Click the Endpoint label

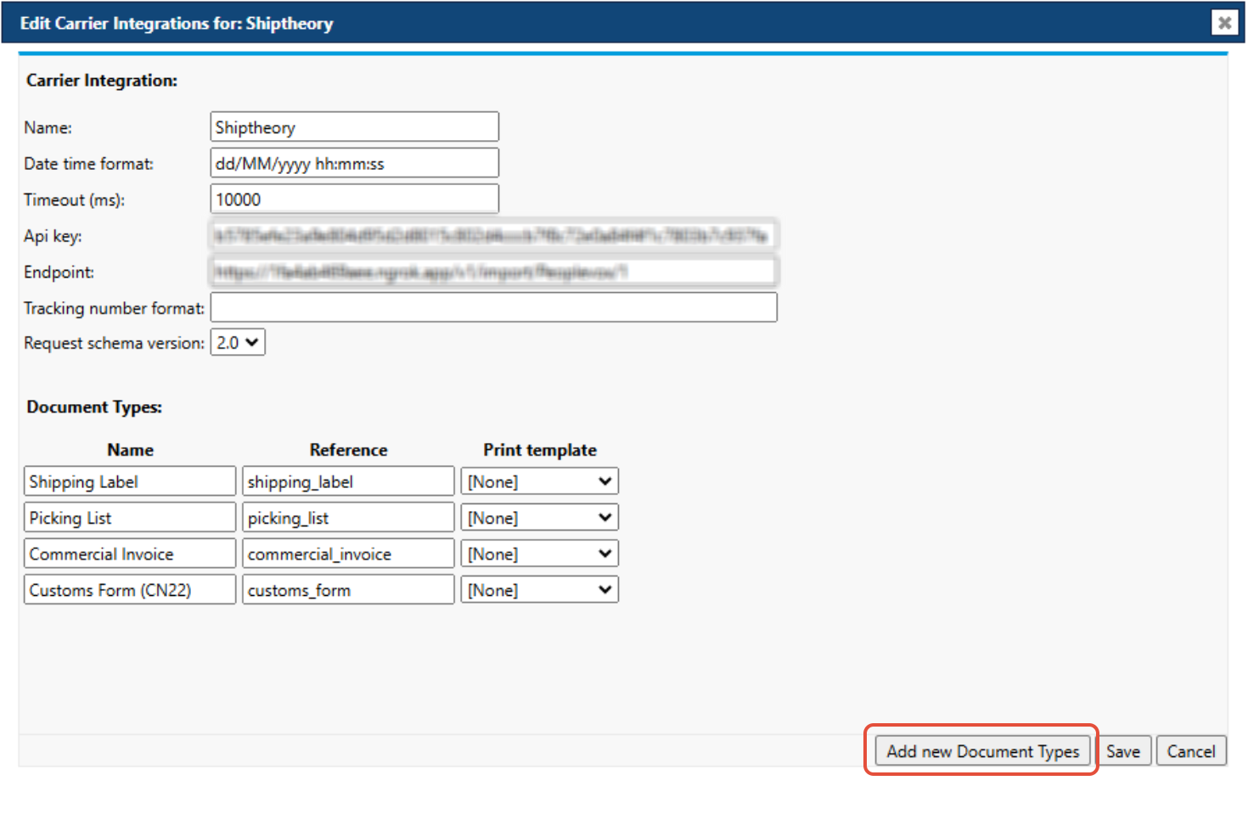click(59, 272)
